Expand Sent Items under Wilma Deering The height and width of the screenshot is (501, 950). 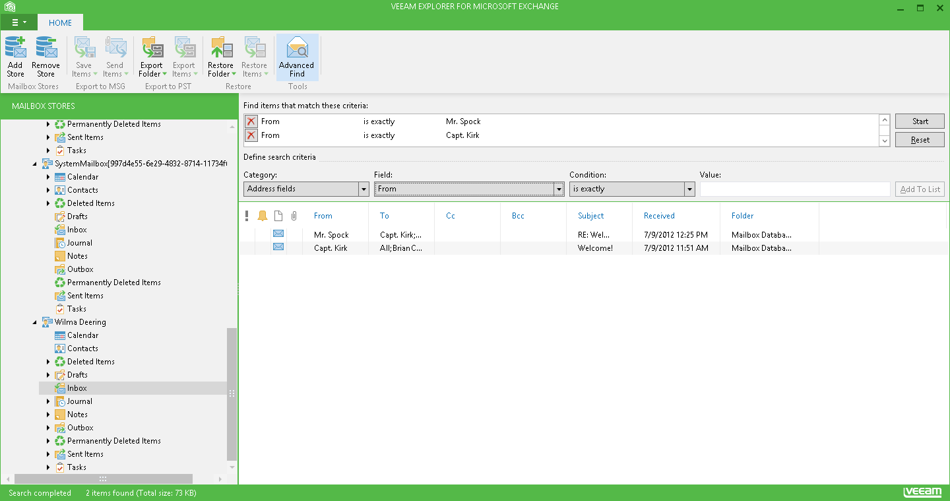pos(48,454)
